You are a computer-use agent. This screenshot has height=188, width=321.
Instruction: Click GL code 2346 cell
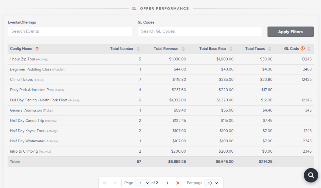click(307, 152)
